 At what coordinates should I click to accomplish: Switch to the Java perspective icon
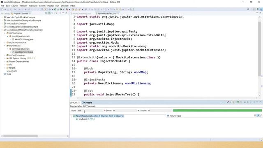tap(258, 9)
